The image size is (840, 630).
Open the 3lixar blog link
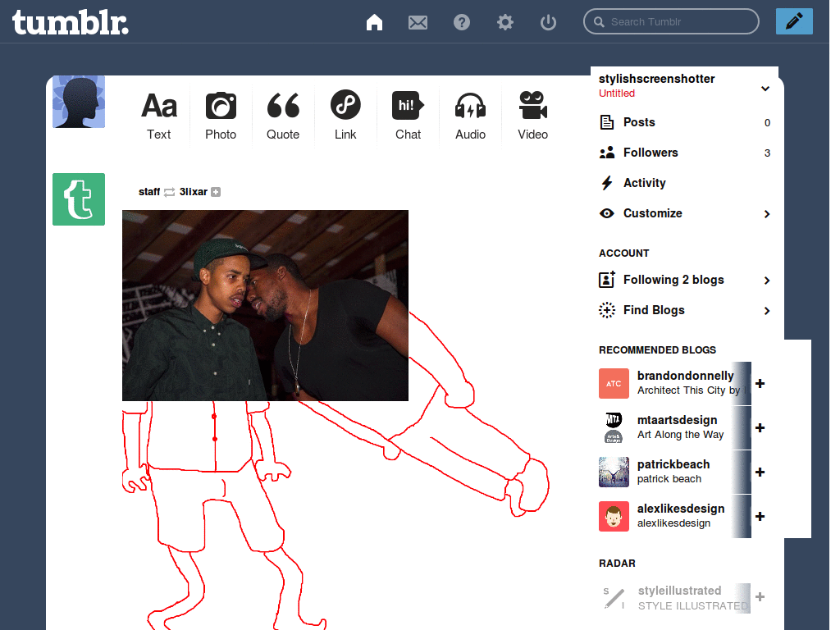coord(193,192)
